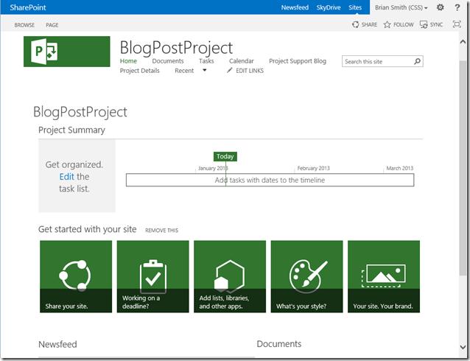Image resolution: width=470 pixels, height=361 pixels.
Task: Click the BlogPostProject site title
Action: click(176, 47)
